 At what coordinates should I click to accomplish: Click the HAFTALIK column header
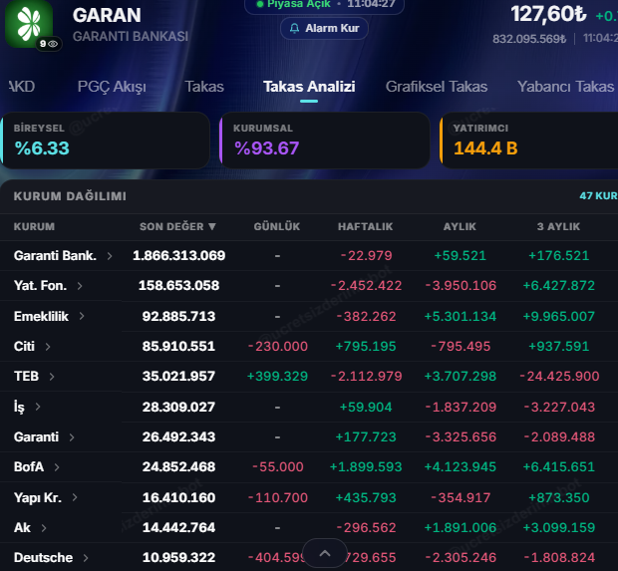tap(366, 226)
